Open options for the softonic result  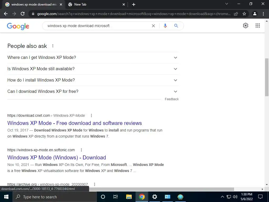pyautogui.click(x=81, y=150)
